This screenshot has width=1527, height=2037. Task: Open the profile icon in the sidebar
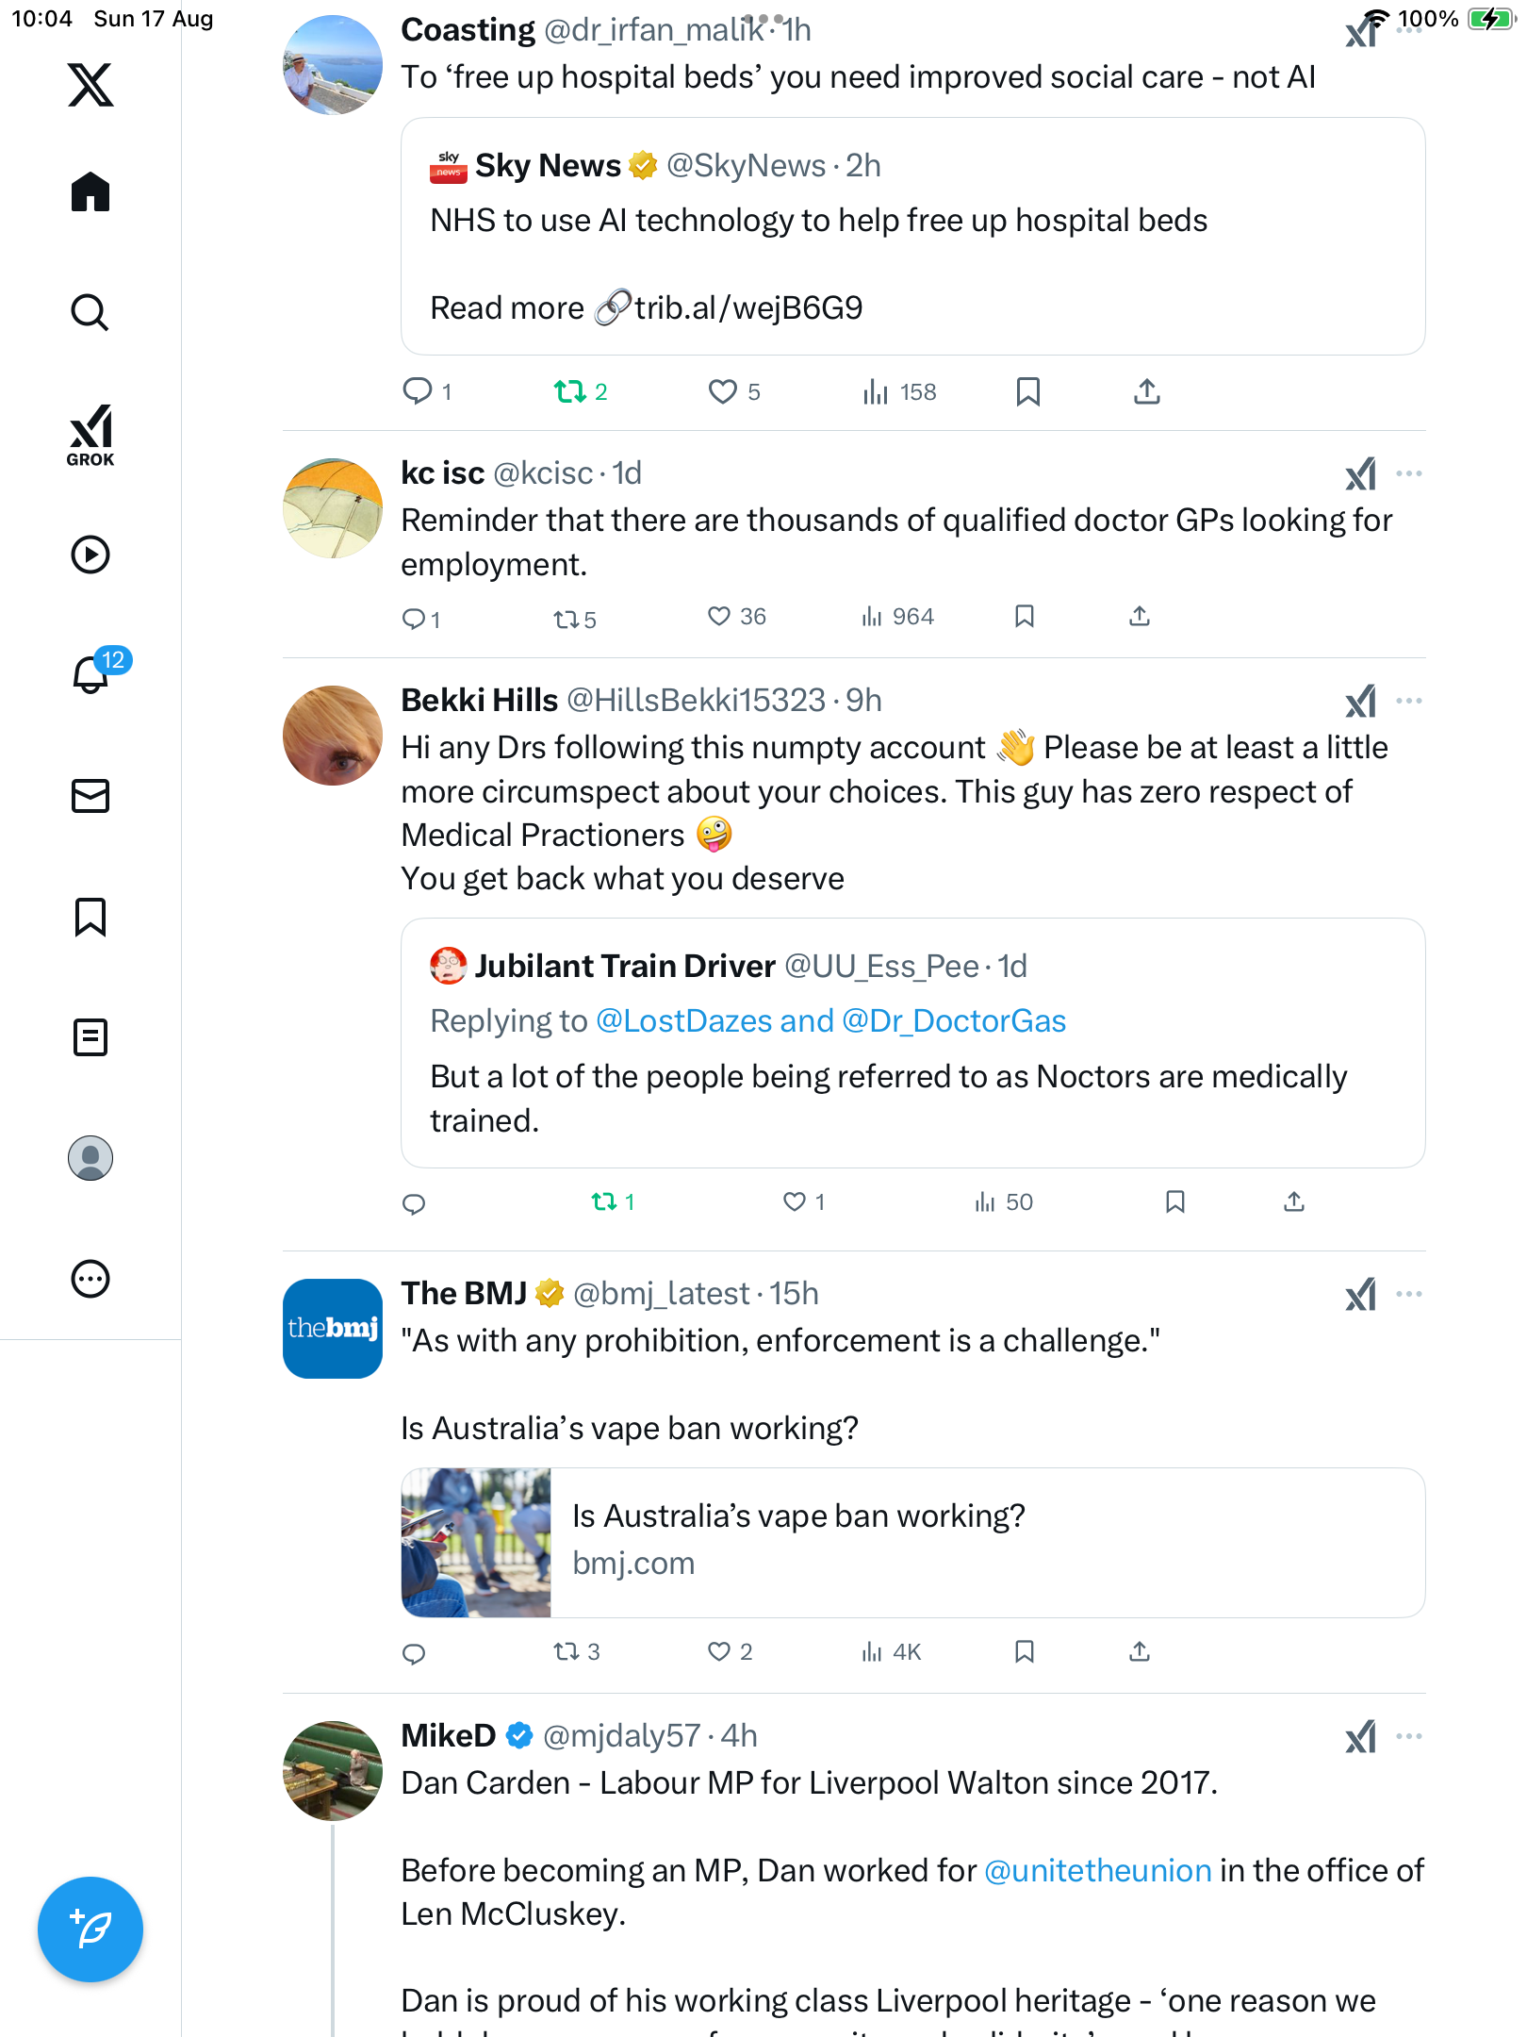[90, 1158]
